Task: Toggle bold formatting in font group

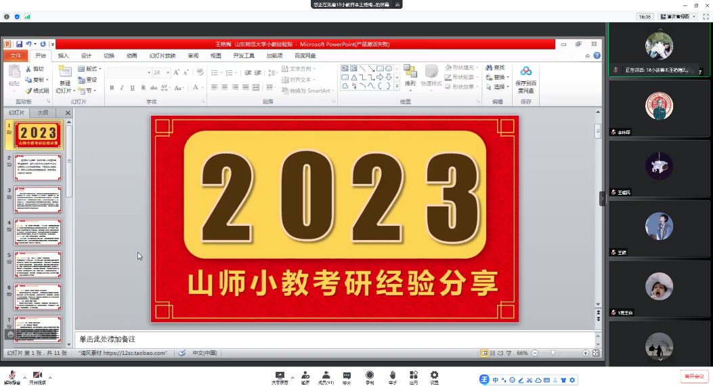Action: (112, 88)
